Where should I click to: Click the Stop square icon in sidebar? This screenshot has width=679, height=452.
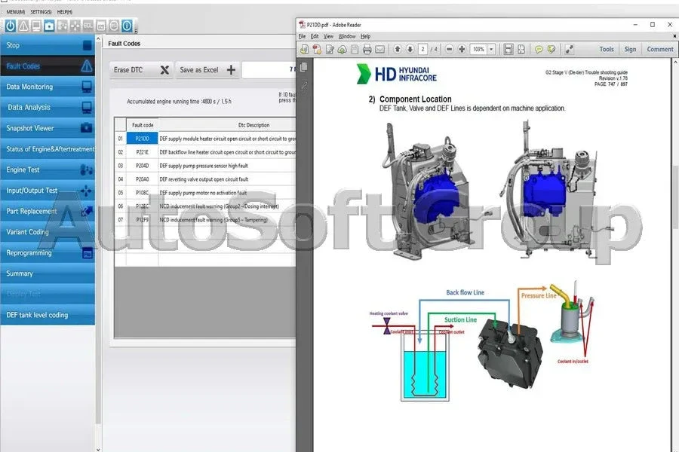click(x=87, y=45)
